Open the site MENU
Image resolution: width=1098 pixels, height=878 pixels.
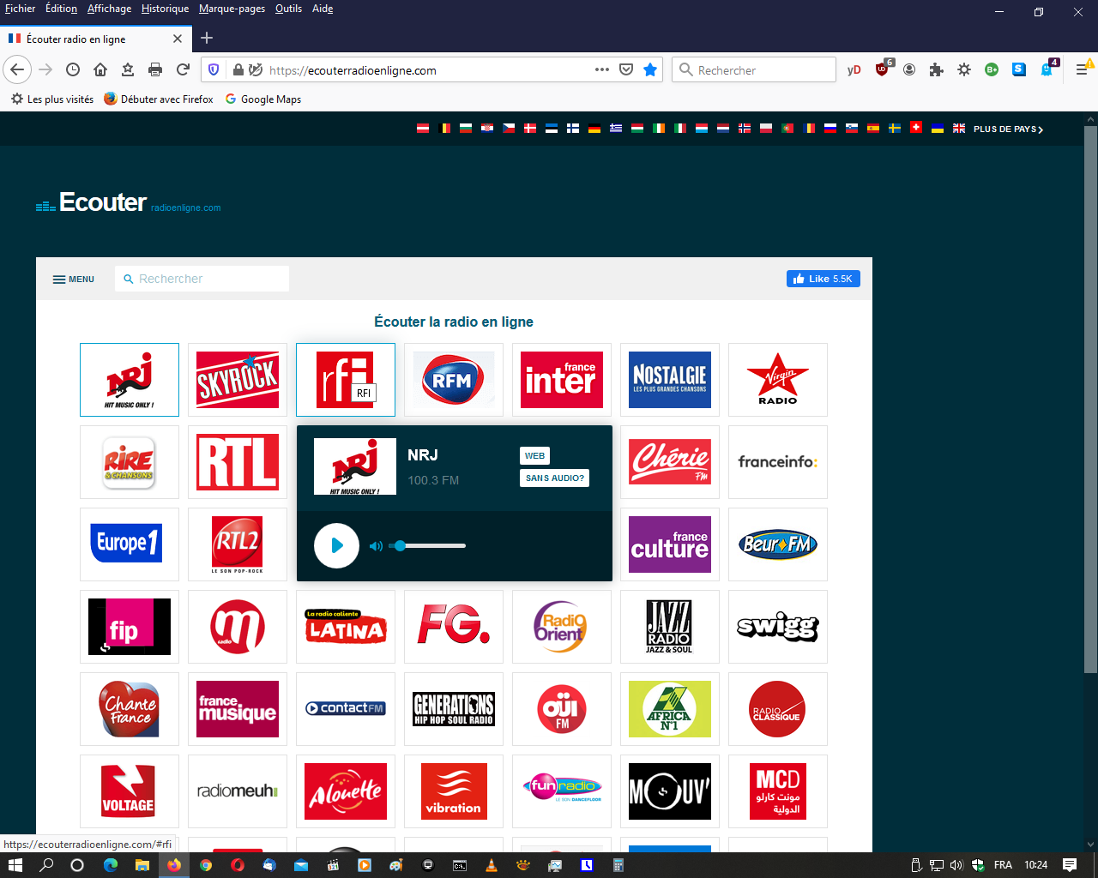(74, 280)
